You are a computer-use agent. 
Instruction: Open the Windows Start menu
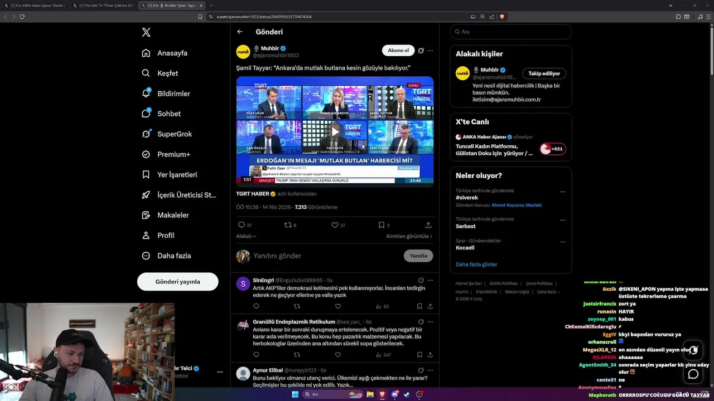click(x=295, y=394)
